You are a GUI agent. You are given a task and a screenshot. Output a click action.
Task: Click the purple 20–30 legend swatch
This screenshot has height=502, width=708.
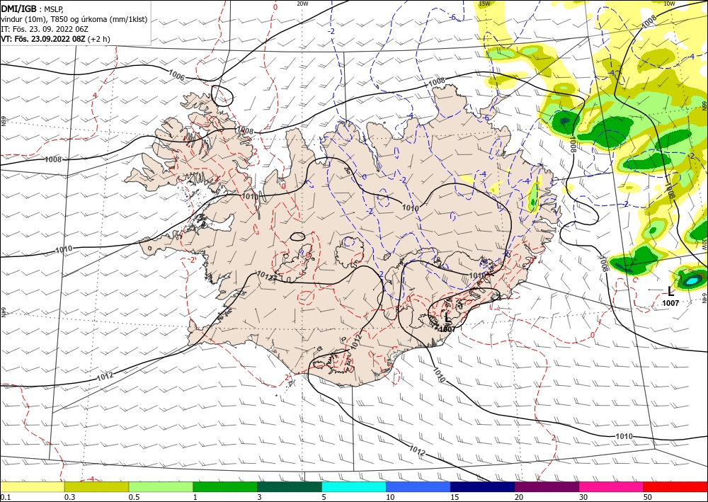(547, 487)
